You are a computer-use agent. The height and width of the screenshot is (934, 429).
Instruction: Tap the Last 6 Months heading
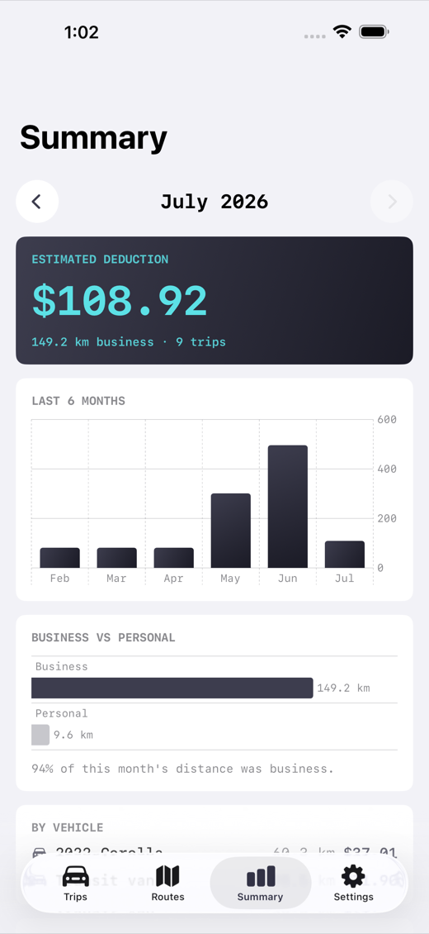[78, 401]
